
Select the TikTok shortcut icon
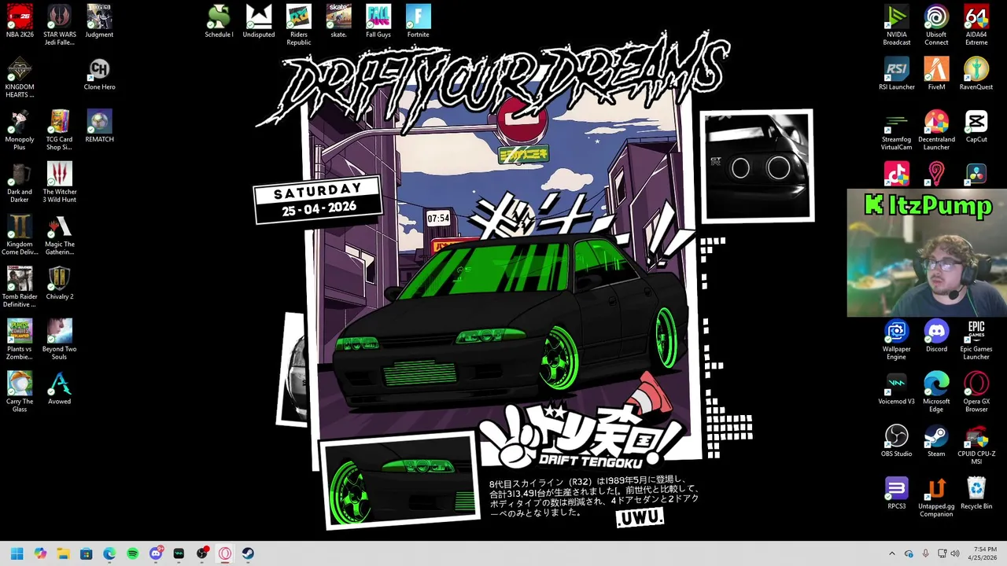pos(897,174)
